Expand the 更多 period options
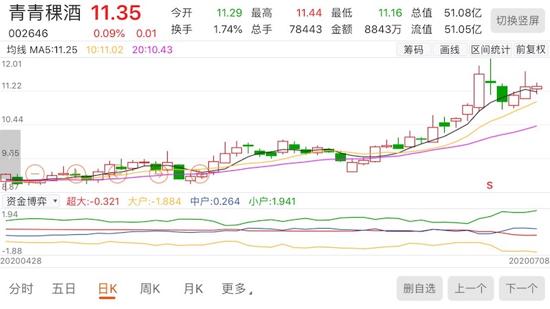This screenshot has width=550, height=309. (236, 288)
